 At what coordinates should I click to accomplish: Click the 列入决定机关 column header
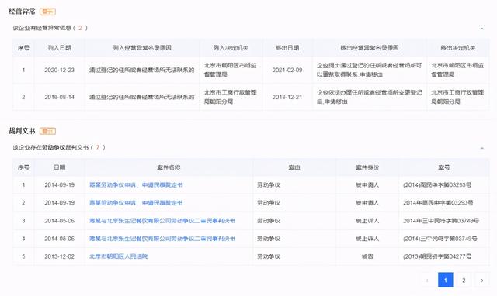(x=231, y=48)
